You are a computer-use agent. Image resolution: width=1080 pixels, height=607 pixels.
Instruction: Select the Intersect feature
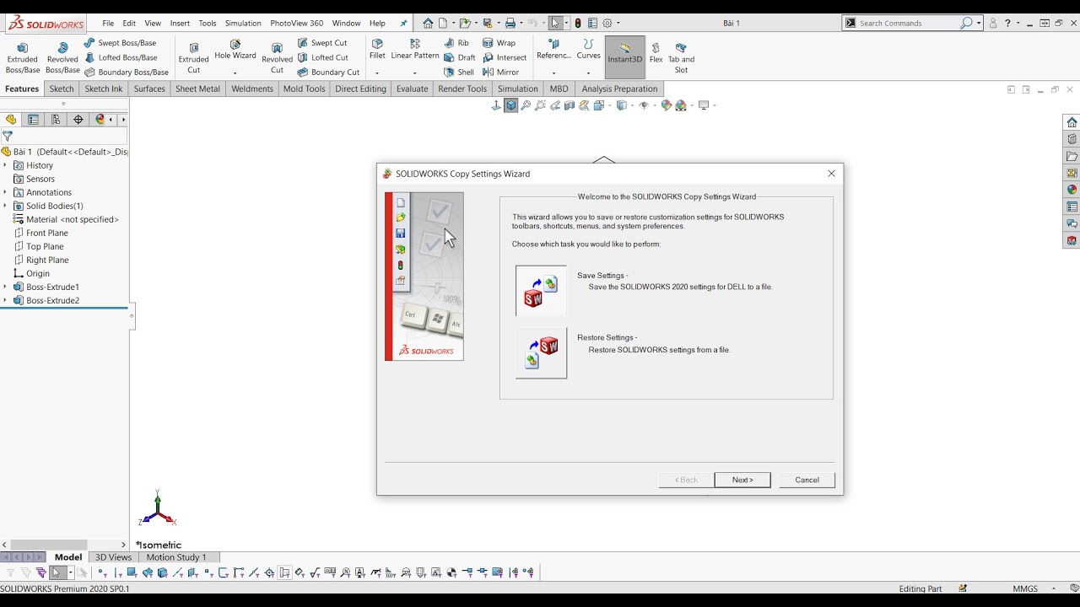505,57
